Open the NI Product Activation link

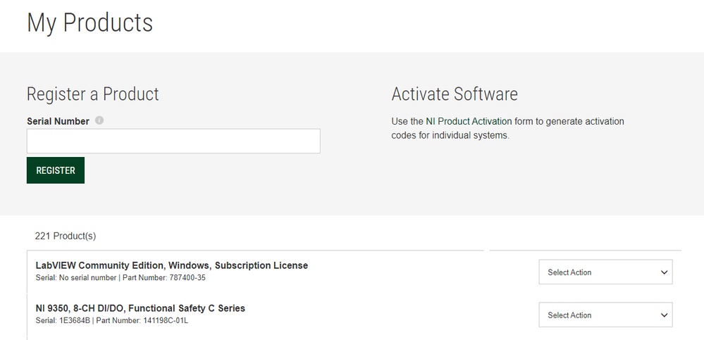click(469, 121)
